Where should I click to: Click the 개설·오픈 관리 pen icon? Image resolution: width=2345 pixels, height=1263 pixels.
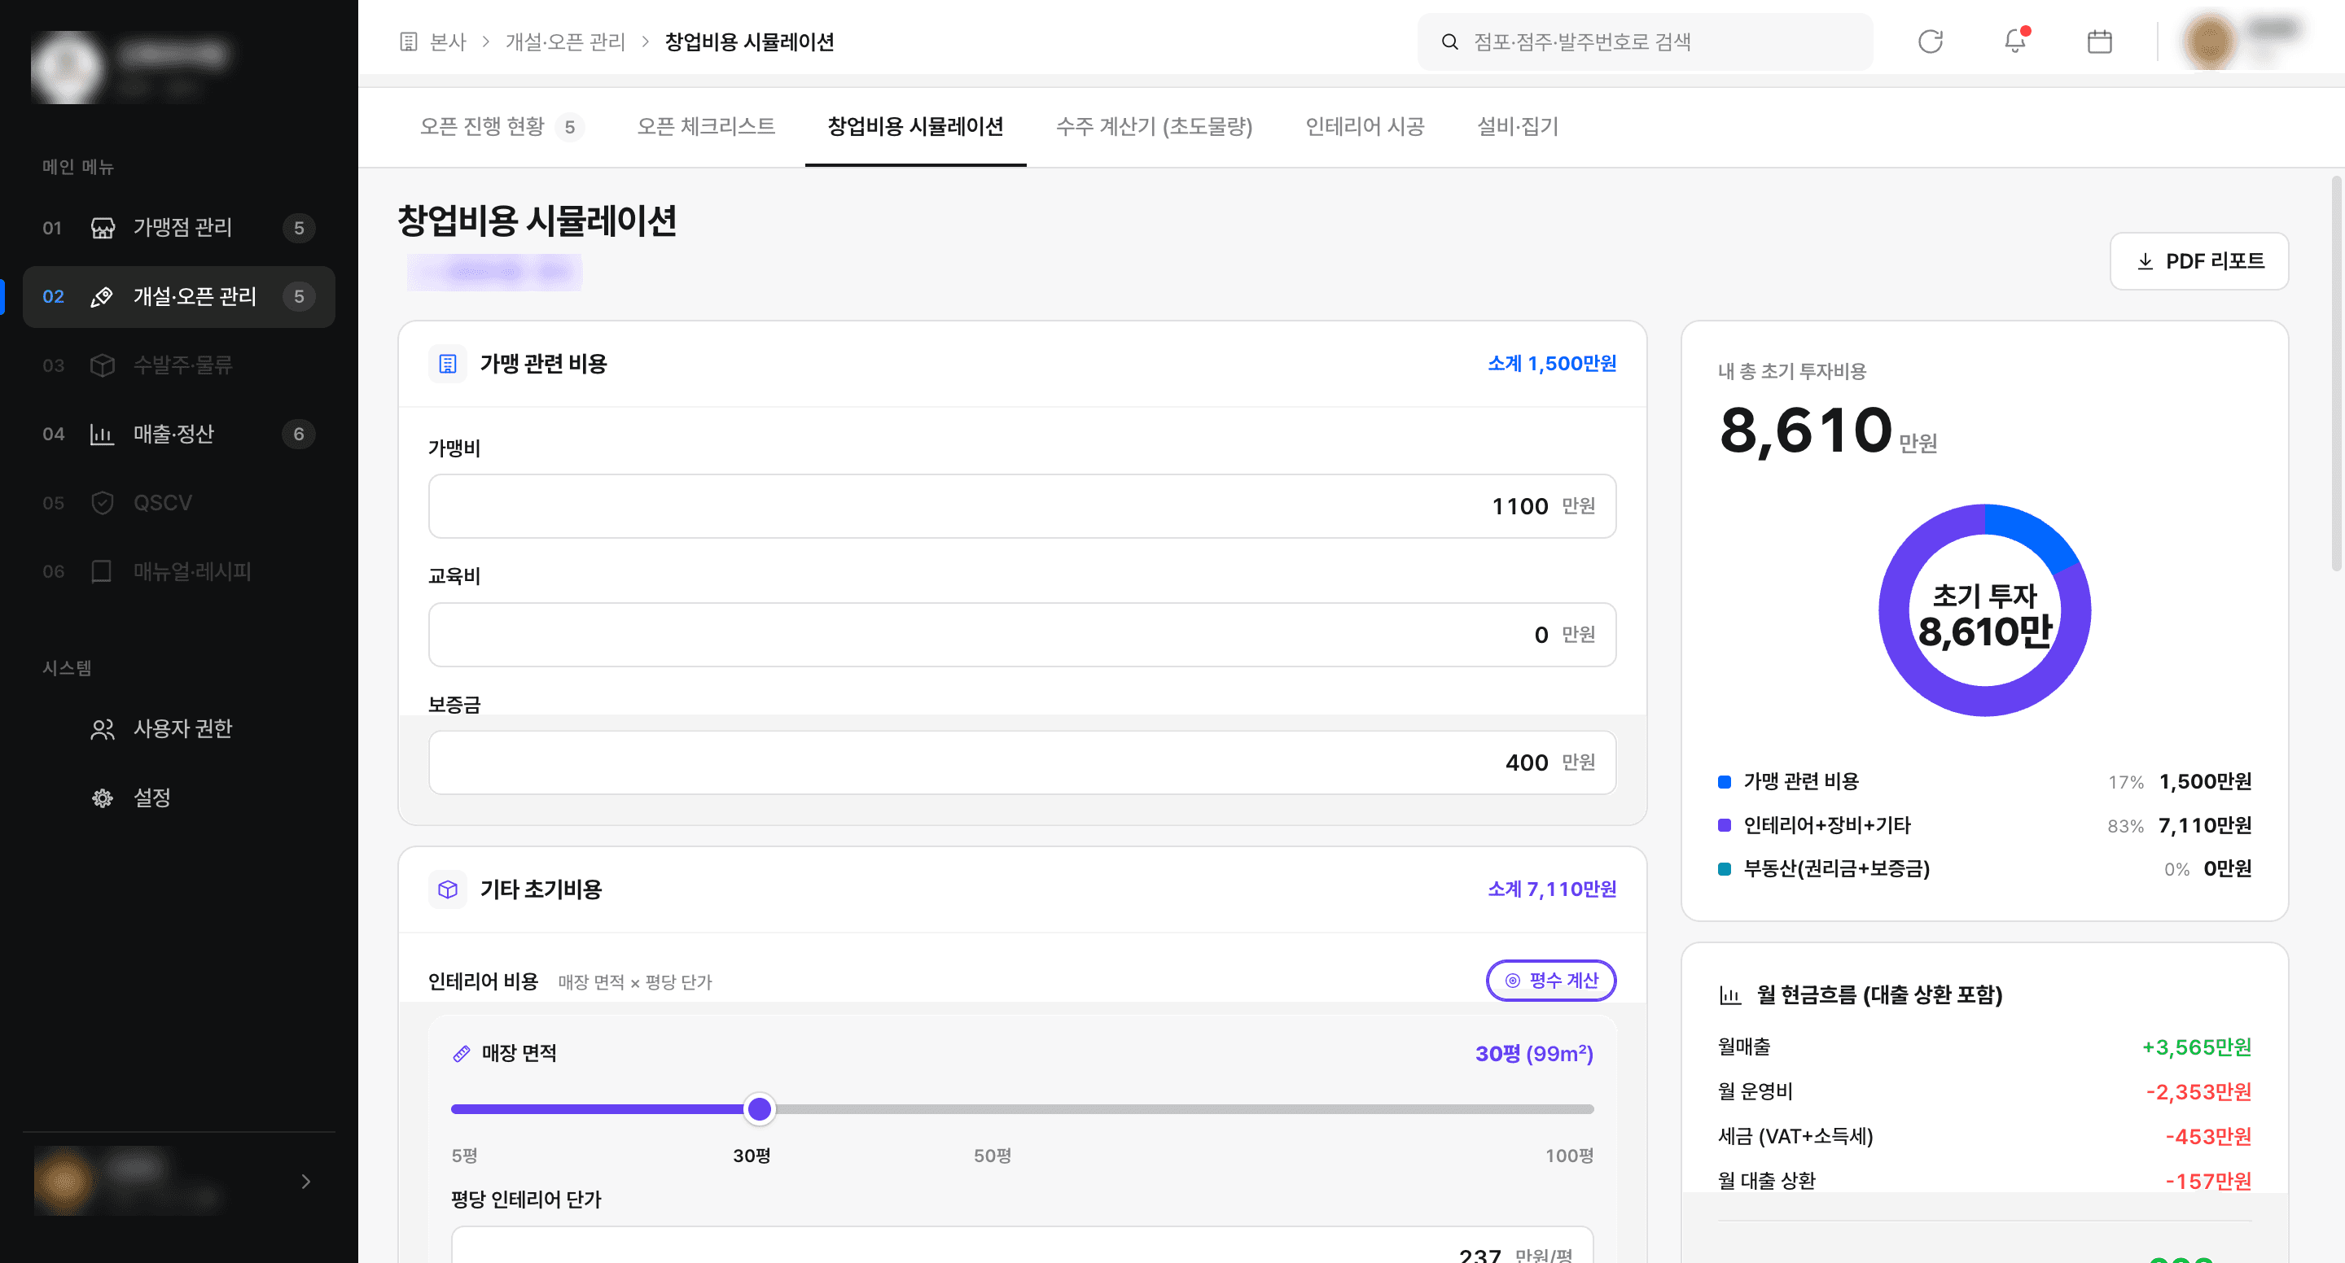coord(102,297)
